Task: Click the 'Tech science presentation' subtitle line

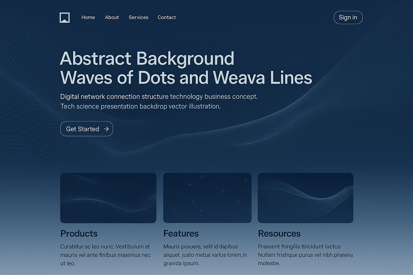Action: click(x=140, y=107)
